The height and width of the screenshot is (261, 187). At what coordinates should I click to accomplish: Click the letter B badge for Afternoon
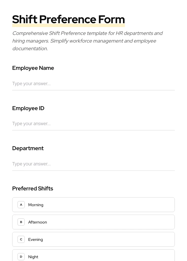pyautogui.click(x=21, y=222)
